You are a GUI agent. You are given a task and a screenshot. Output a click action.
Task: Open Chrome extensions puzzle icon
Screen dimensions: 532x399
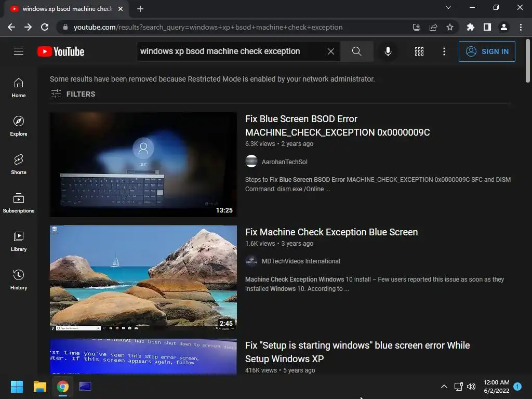click(x=471, y=27)
